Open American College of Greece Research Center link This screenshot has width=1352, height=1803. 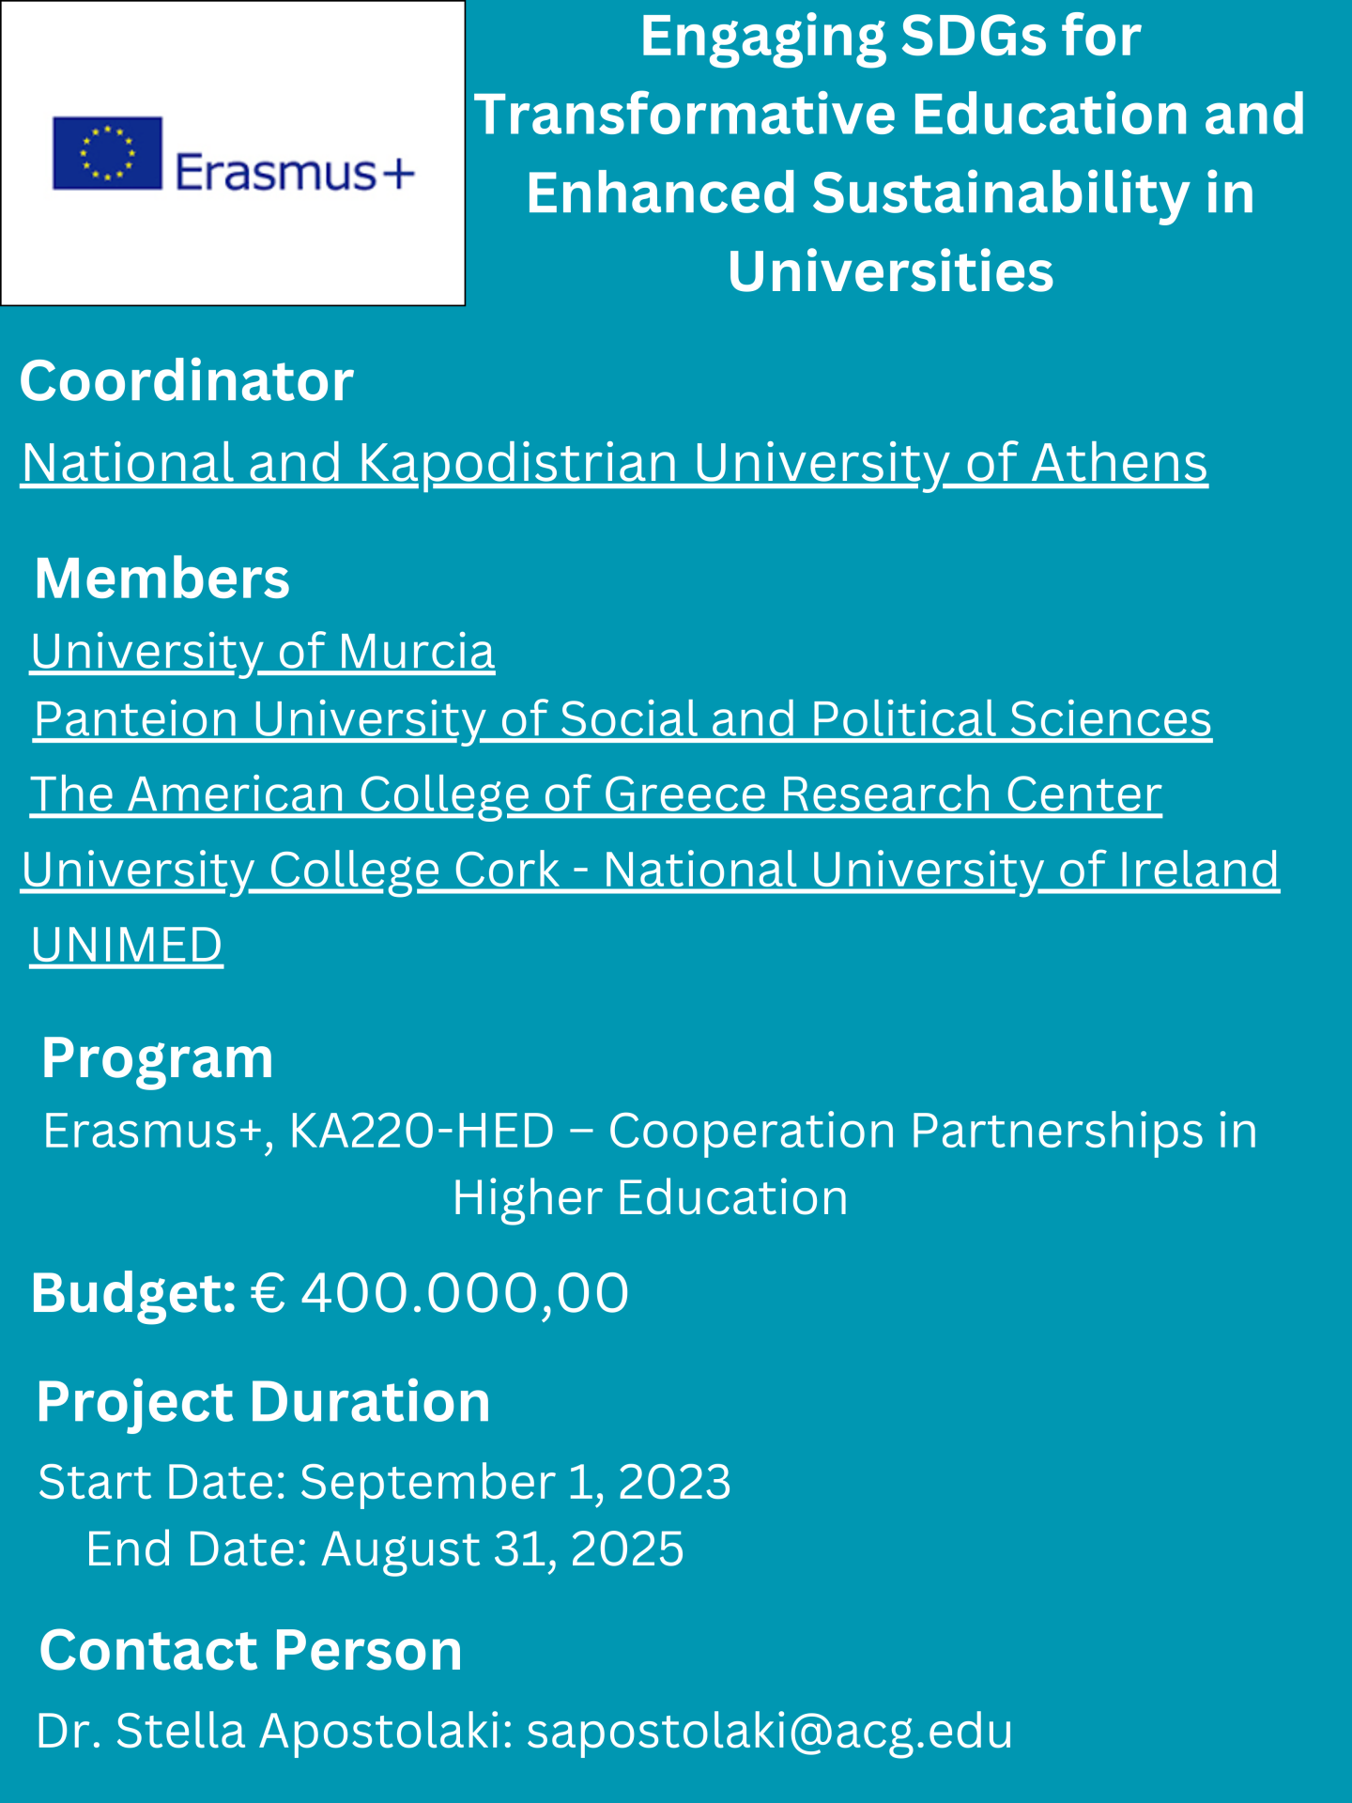click(595, 794)
